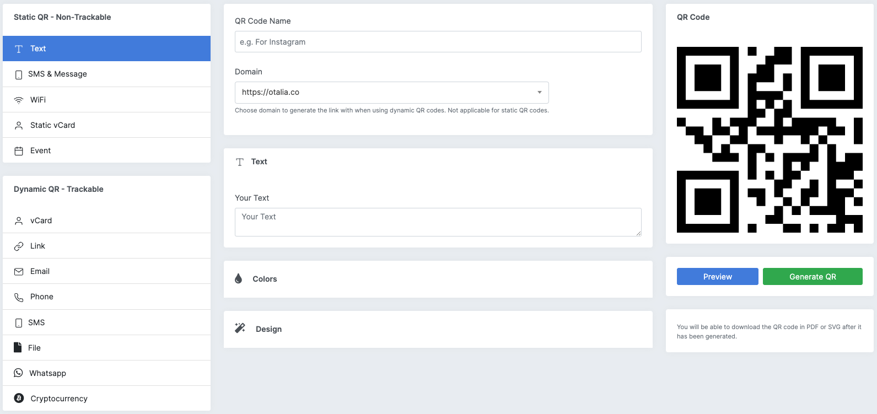This screenshot has width=877, height=414.
Task: Select the Text QR type
Action: pyautogui.click(x=106, y=49)
